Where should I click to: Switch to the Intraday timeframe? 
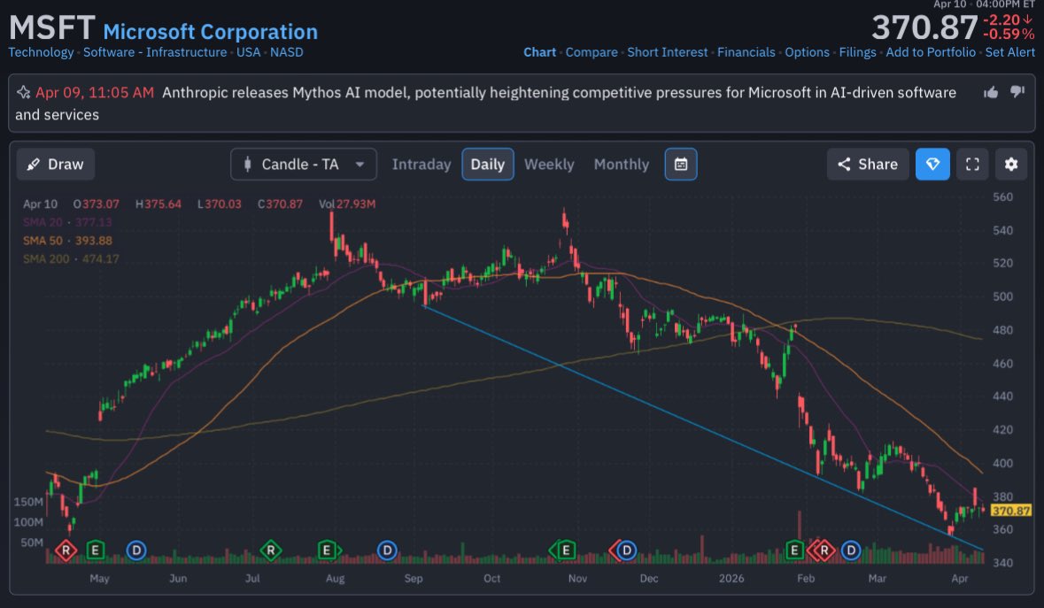[421, 165]
